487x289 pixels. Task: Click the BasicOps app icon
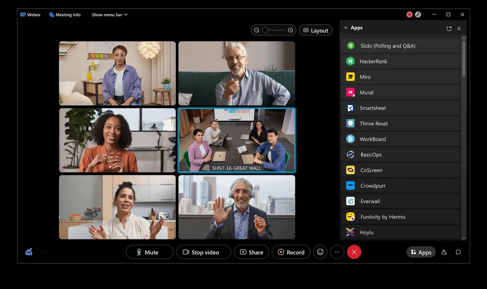pos(350,155)
